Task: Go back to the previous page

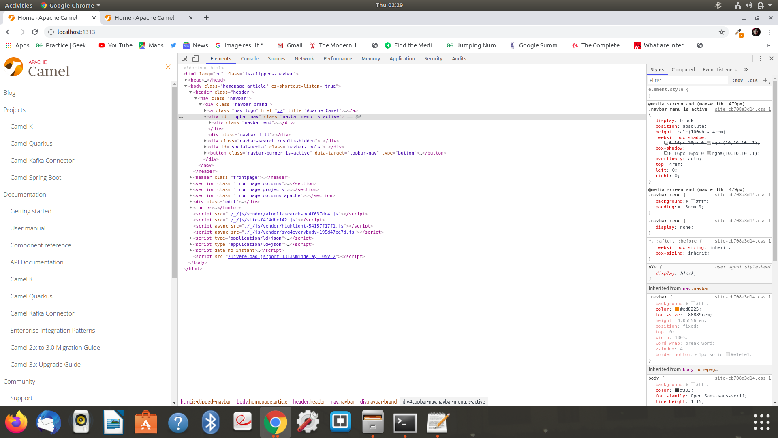Action: pyautogui.click(x=9, y=32)
